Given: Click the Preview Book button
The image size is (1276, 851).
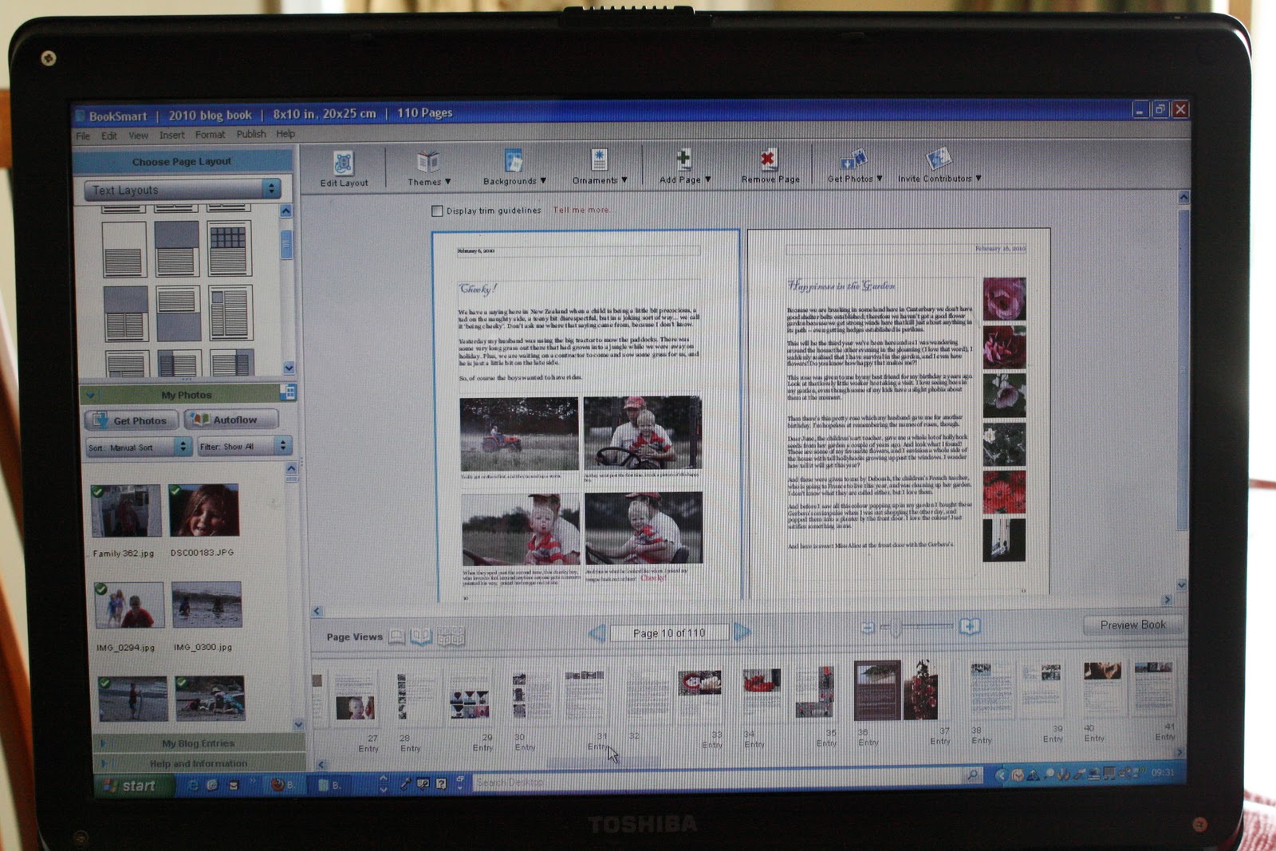Looking at the screenshot, I should point(1132,624).
